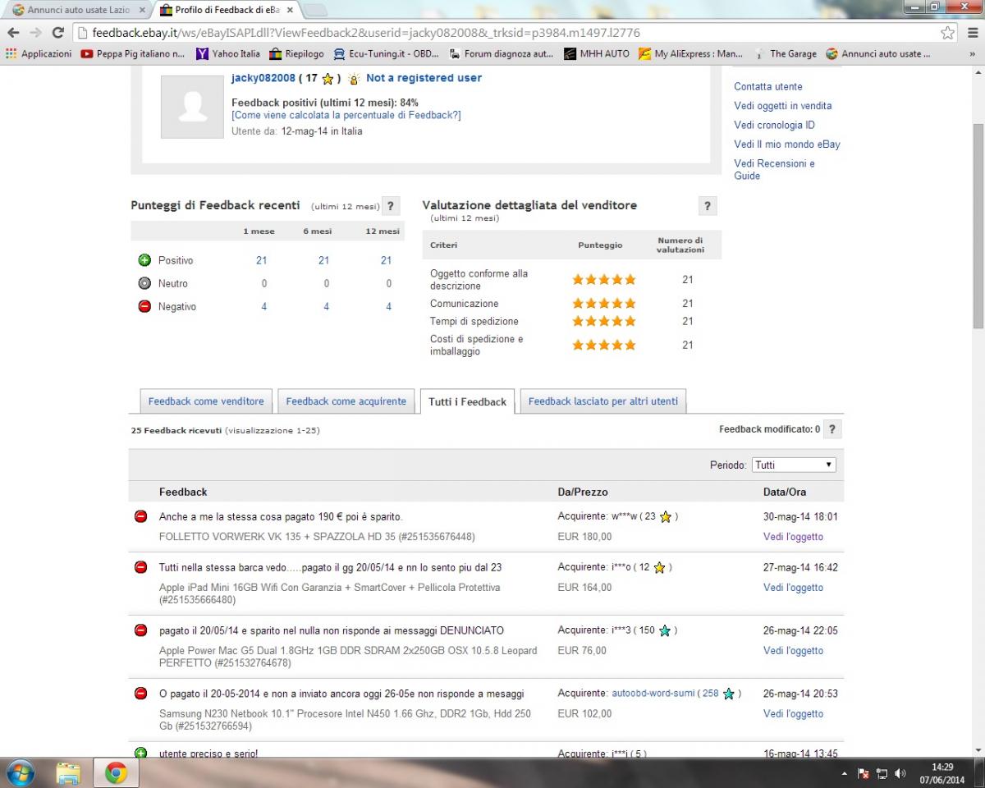Open The Garage bookmark
Screen dimensions: 985x788
(785, 54)
